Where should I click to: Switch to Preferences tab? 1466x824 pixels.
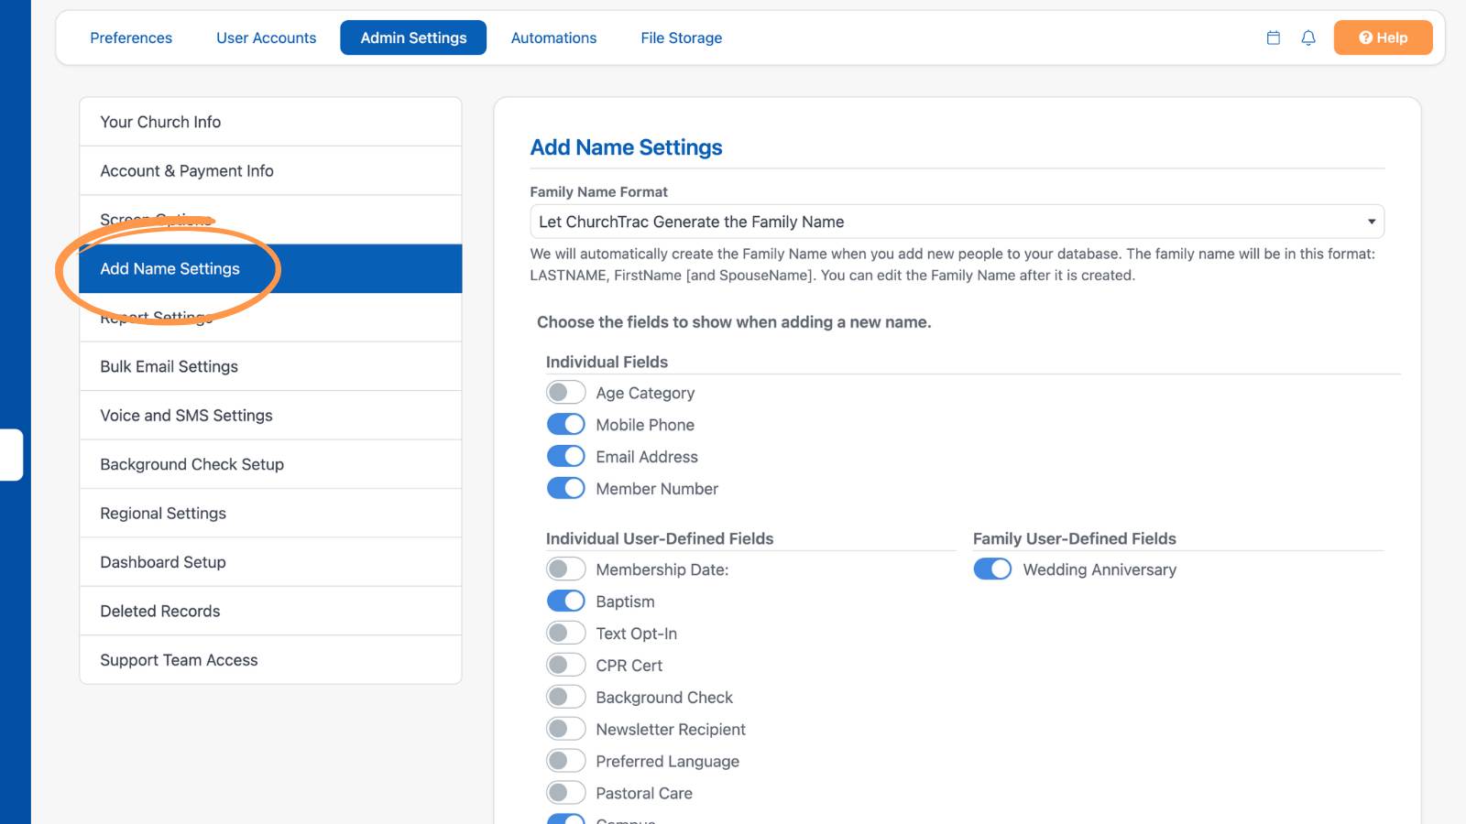click(x=131, y=38)
